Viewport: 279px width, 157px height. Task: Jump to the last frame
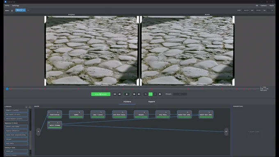pyautogui.click(x=139, y=94)
